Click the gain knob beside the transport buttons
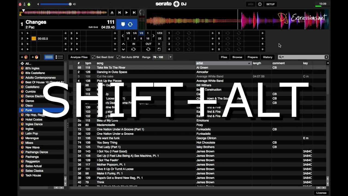 [142, 13]
